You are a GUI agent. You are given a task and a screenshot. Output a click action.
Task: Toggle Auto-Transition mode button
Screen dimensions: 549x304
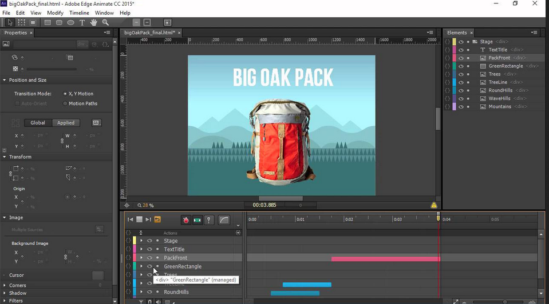pos(198,220)
